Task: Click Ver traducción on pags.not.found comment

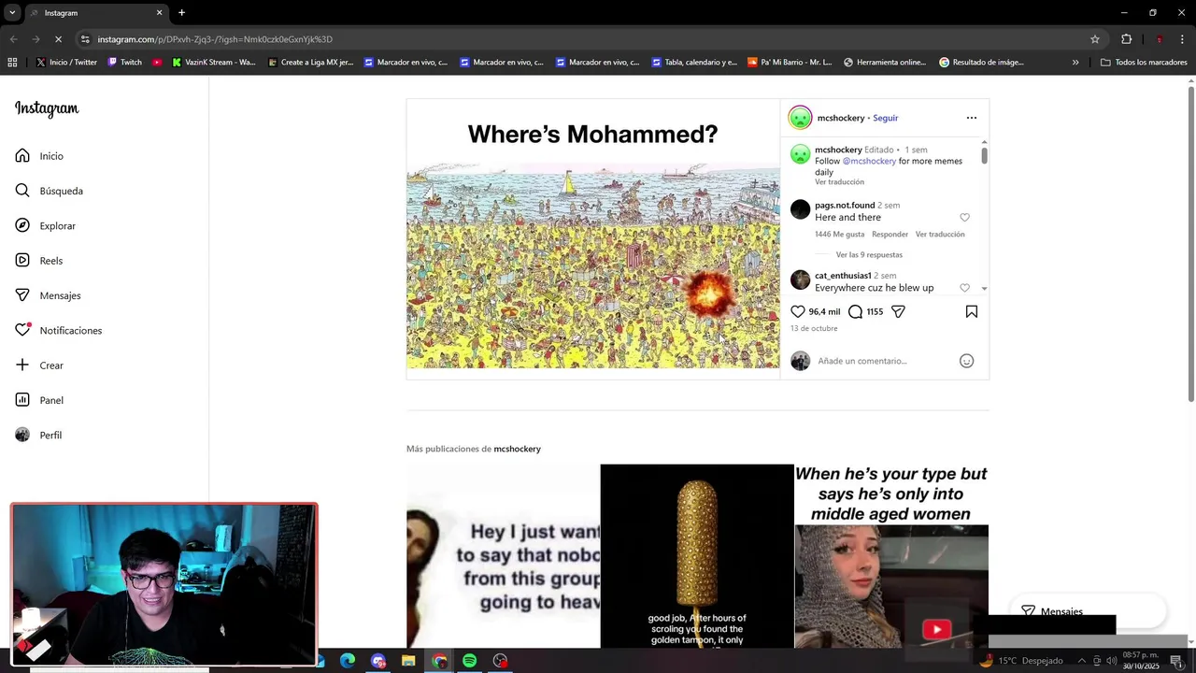Action: tap(940, 235)
